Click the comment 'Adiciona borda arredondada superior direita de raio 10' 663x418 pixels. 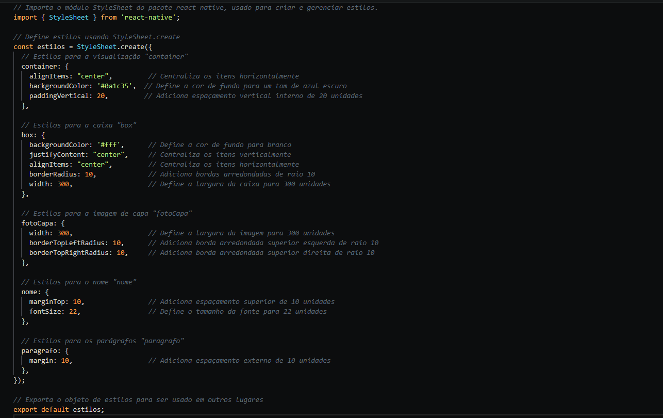[261, 252]
